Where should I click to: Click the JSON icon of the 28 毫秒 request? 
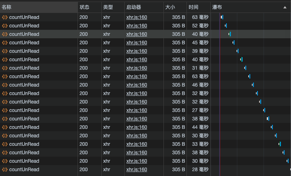click(x=4, y=170)
